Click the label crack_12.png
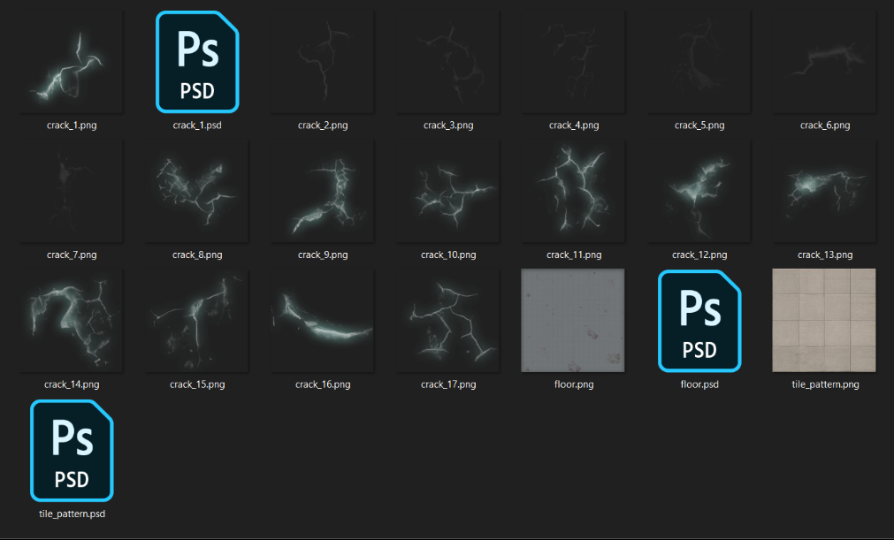The width and height of the screenshot is (894, 540). (699, 255)
